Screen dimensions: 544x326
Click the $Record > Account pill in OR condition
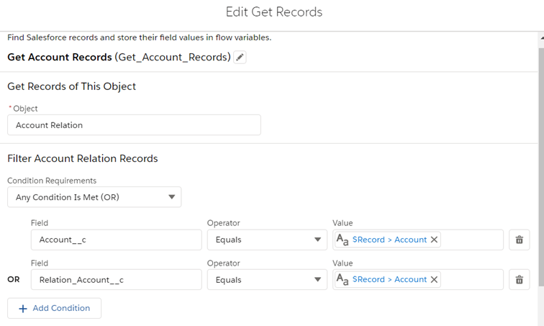pyautogui.click(x=389, y=279)
